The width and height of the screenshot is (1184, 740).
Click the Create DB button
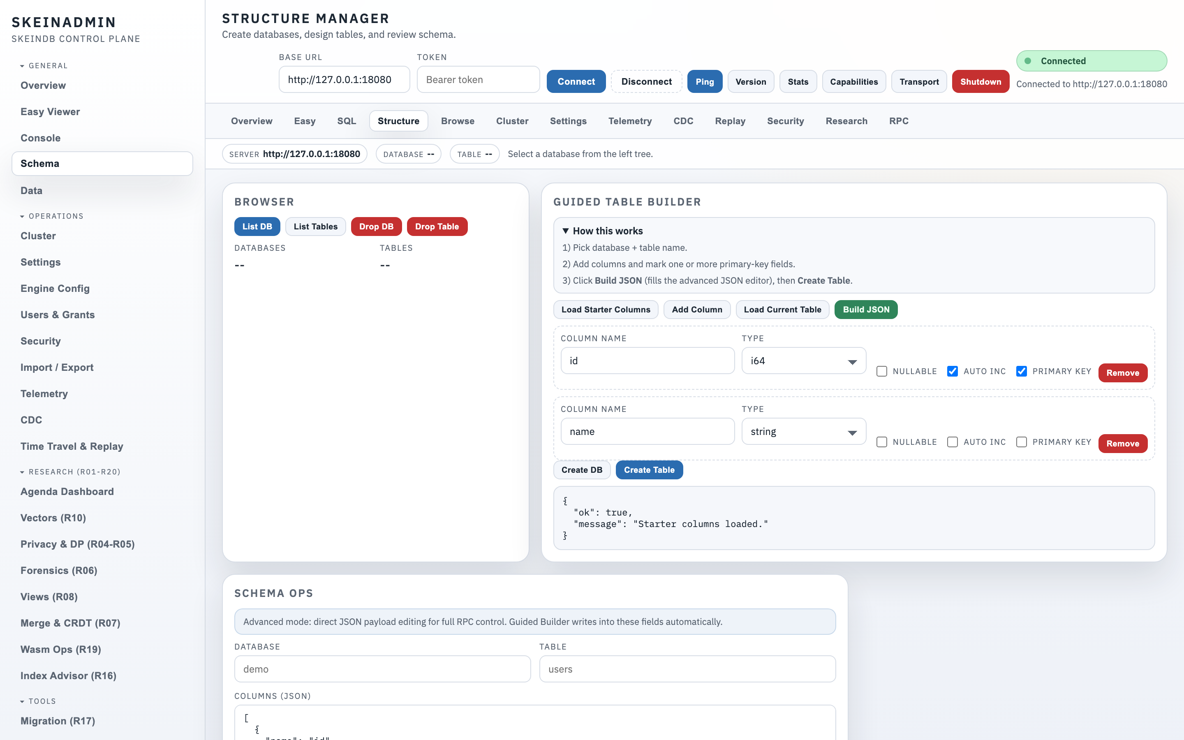(582, 470)
